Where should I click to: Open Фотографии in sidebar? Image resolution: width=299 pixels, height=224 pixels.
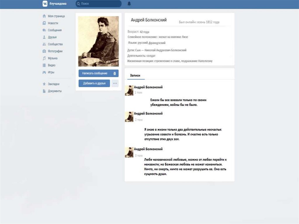click(55, 51)
